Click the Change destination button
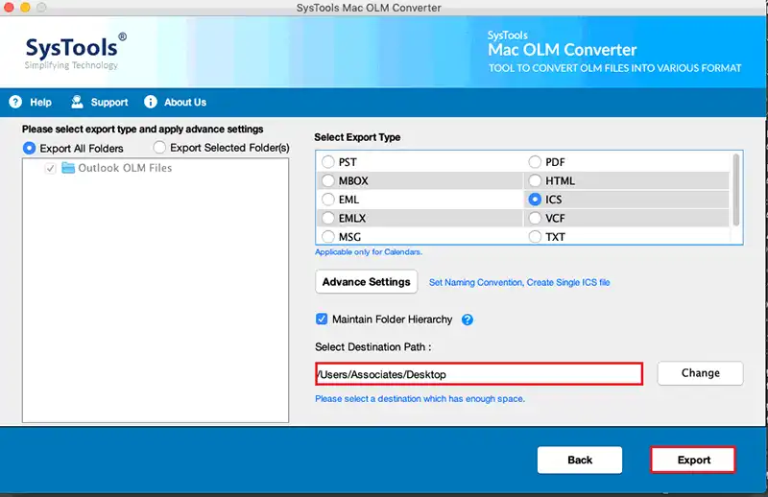 [x=701, y=373]
